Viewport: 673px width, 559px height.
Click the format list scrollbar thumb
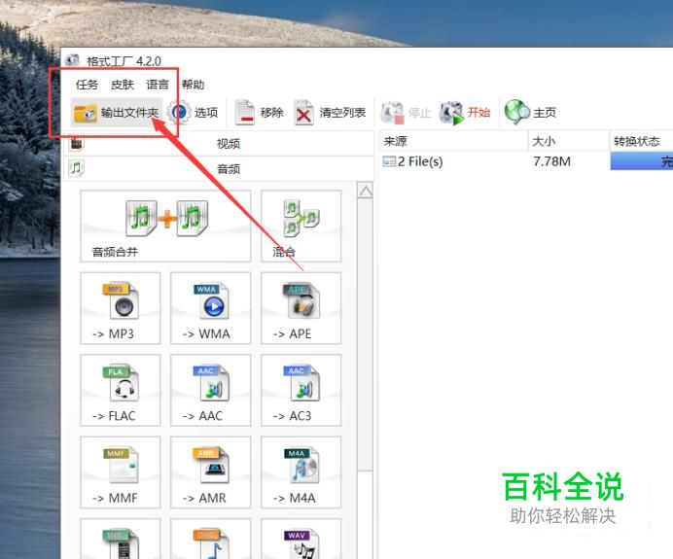366,334
